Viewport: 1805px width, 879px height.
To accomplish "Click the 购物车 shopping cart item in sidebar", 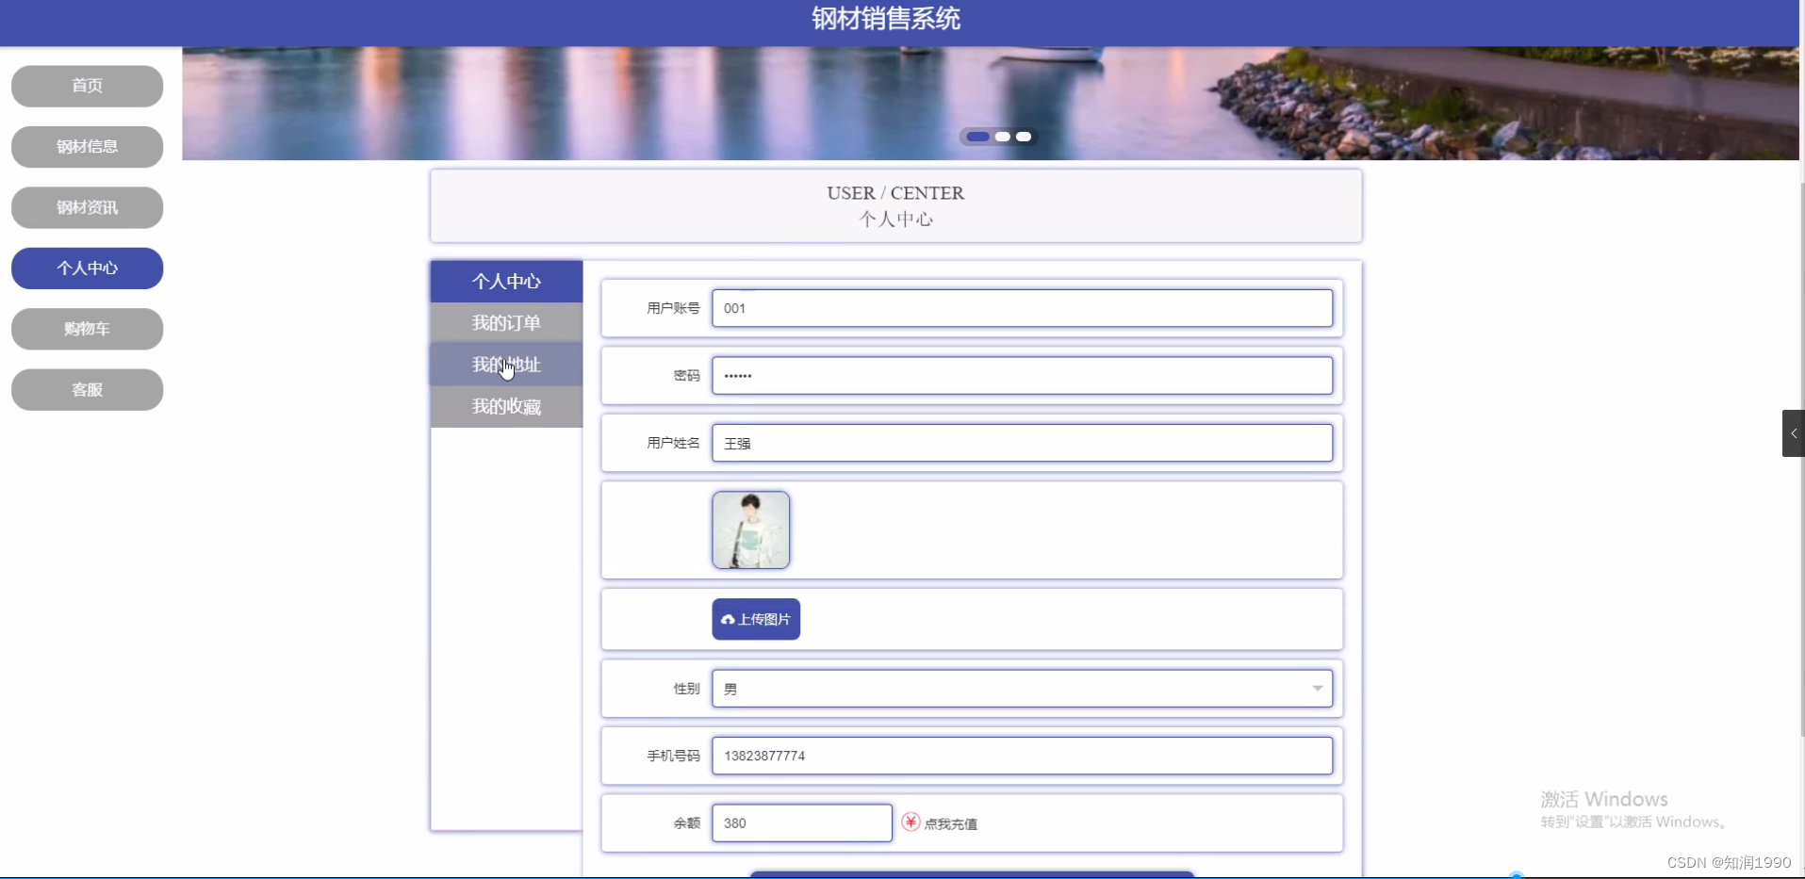I will 87,329.
